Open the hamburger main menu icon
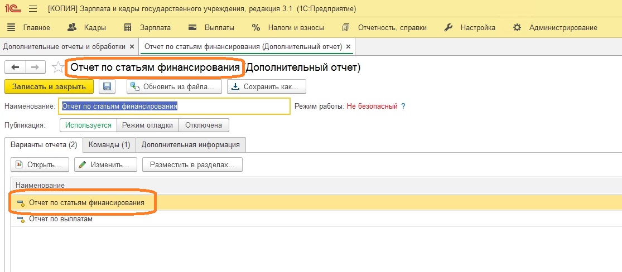Image resolution: width=622 pixels, height=272 pixels. coord(33,8)
